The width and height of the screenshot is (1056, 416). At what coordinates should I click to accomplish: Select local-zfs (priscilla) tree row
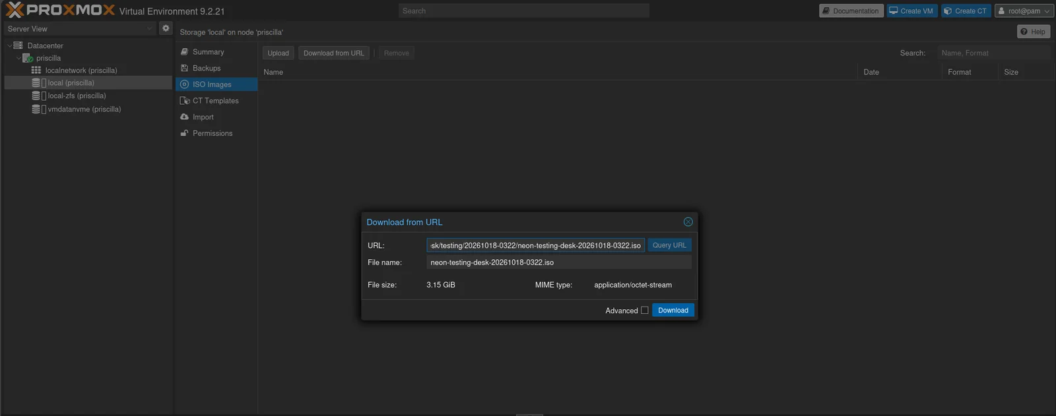(88, 96)
